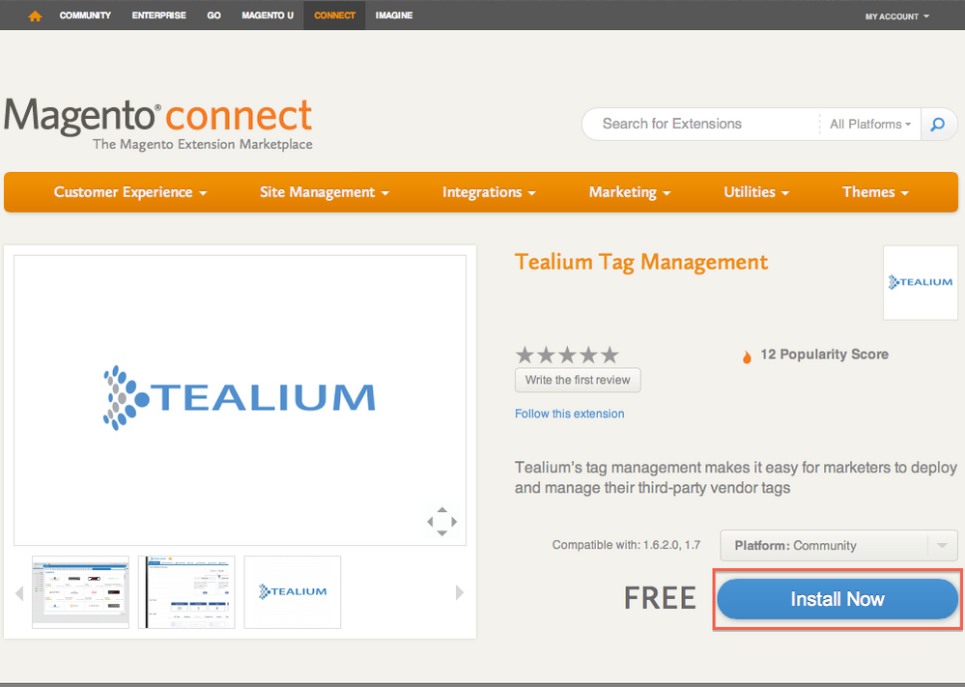Click the orange home icon

coord(36,15)
